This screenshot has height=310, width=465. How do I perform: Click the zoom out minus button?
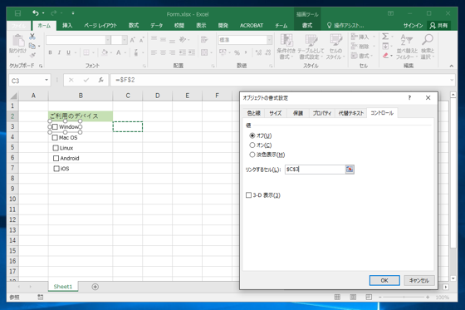pyautogui.click(x=380, y=297)
